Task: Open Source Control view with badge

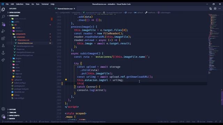Action: click(3, 24)
